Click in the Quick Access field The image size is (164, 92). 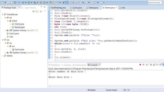point(155,3)
